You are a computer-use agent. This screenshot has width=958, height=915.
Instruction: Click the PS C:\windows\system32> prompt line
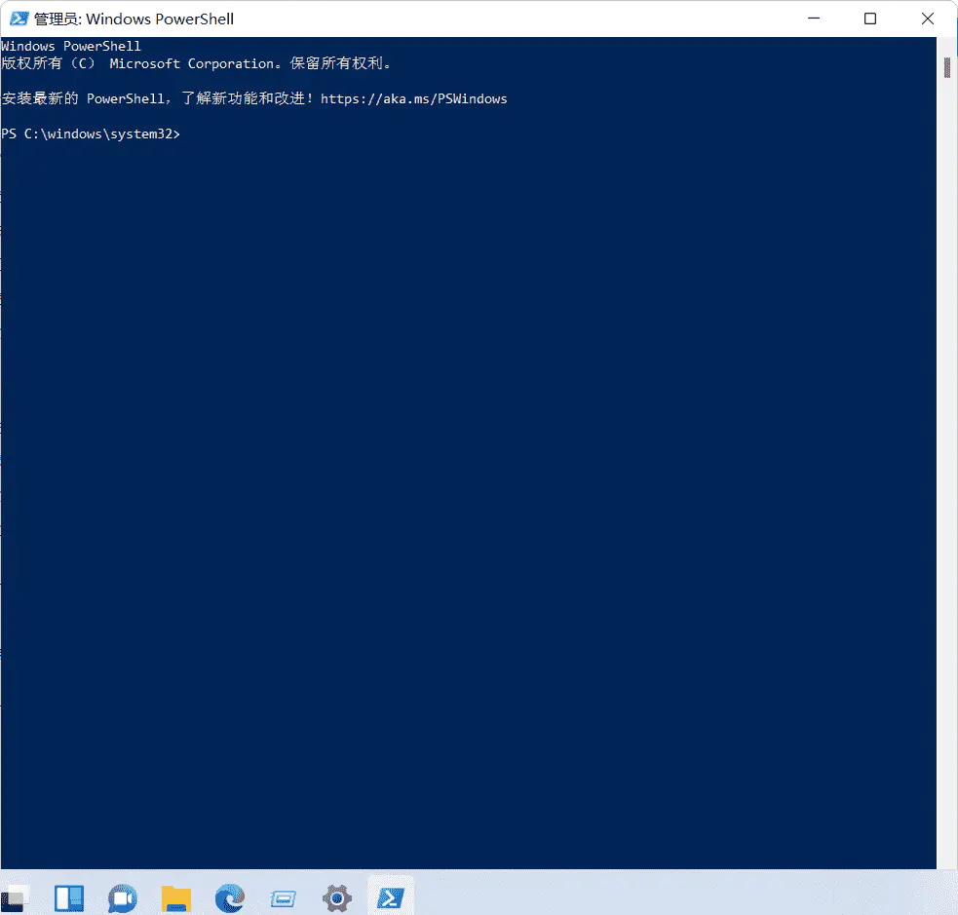(x=91, y=133)
